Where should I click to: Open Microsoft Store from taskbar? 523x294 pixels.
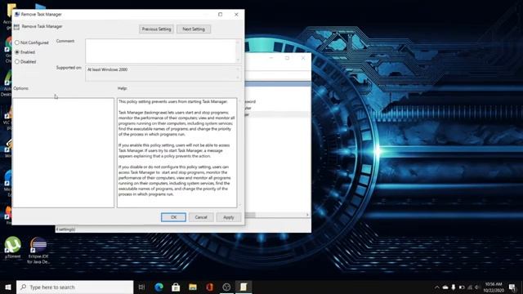(x=176, y=287)
